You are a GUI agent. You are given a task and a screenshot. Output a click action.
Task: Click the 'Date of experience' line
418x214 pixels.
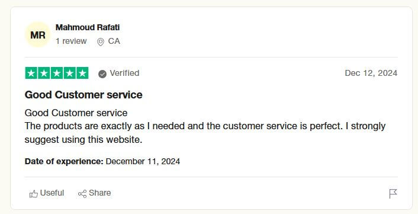(102, 161)
